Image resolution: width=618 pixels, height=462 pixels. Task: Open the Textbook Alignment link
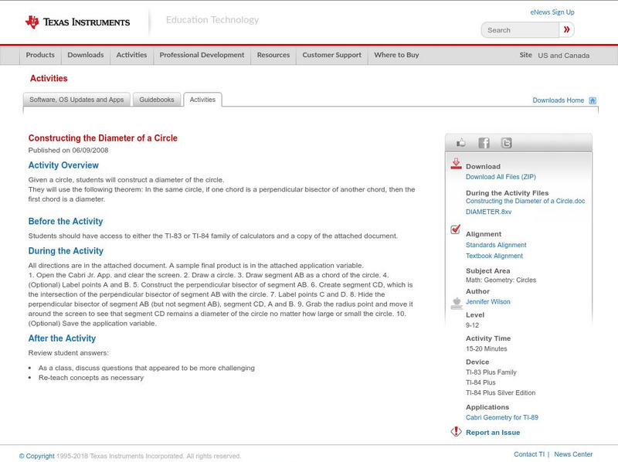(494, 256)
